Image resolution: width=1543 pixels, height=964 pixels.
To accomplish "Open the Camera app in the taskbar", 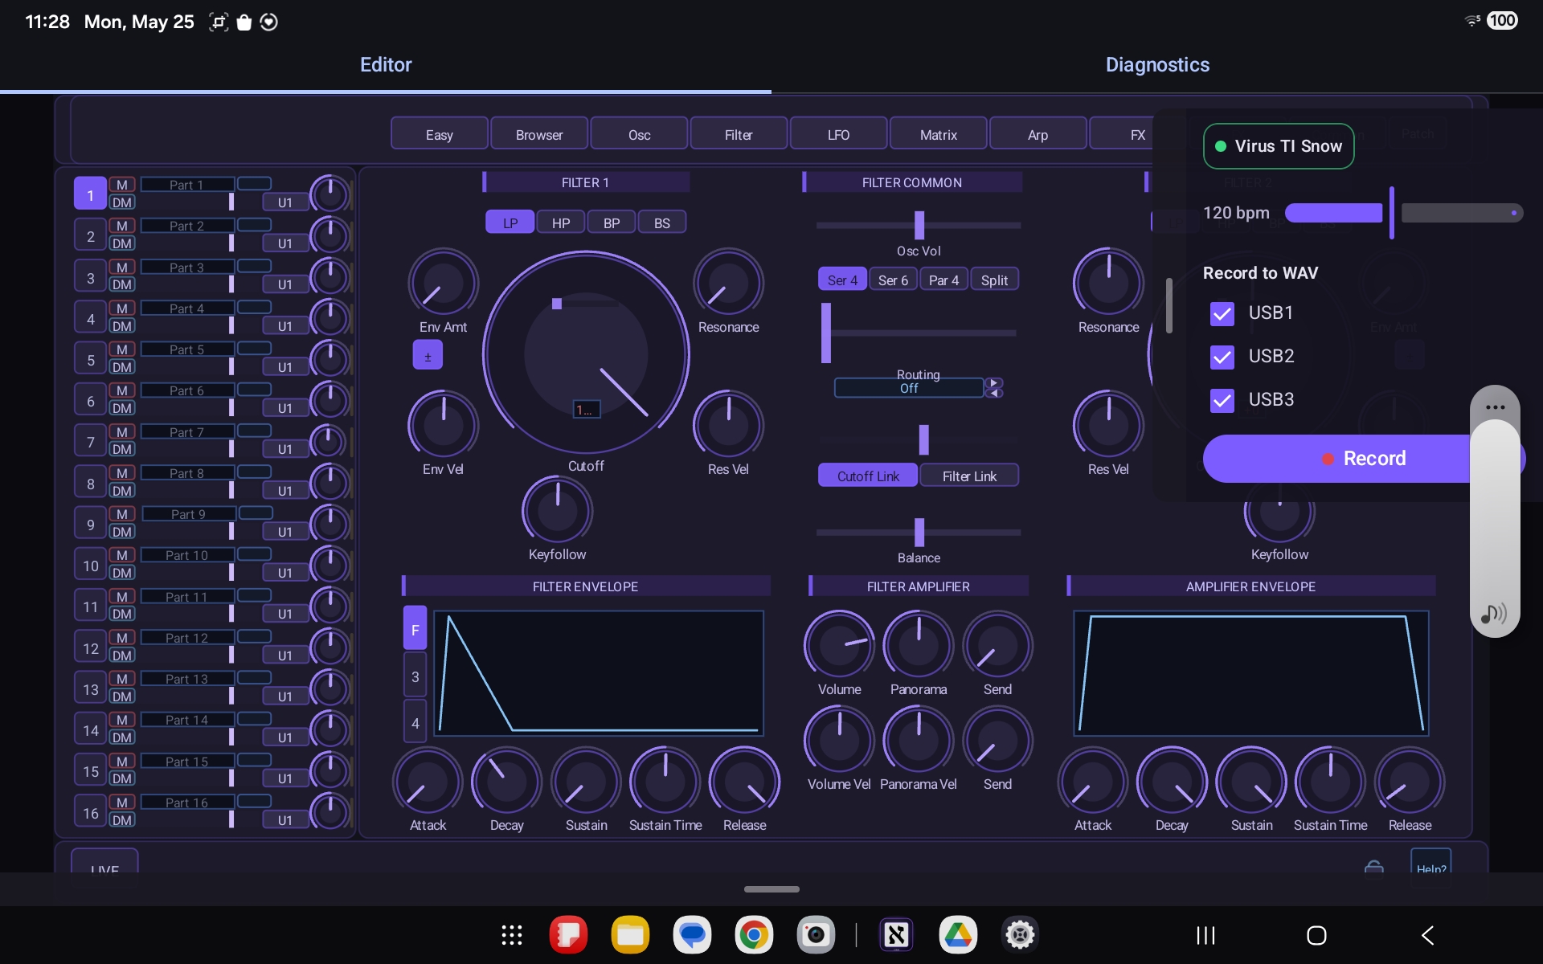I will (x=816, y=935).
